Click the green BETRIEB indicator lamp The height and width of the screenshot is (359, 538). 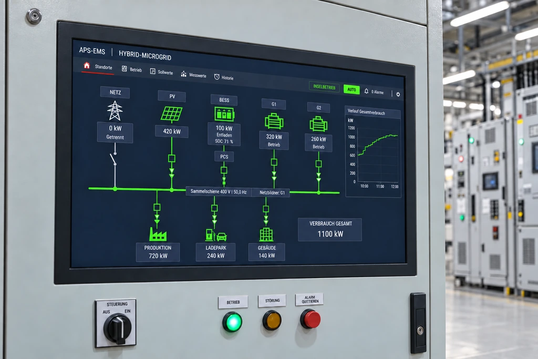232,322
